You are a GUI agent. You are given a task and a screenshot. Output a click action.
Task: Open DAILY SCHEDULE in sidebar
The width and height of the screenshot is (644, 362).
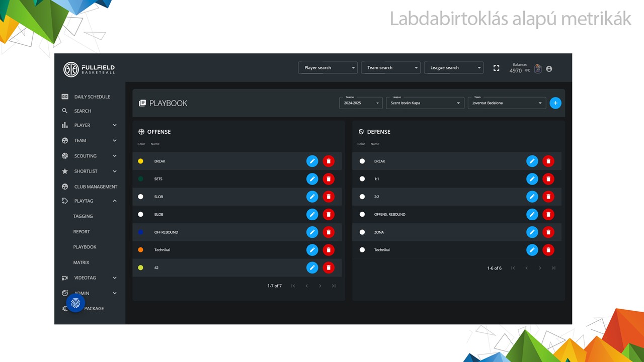(92, 97)
